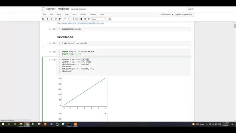Open Windows search from the taskbar
236x133 pixels.
[x=9, y=124]
